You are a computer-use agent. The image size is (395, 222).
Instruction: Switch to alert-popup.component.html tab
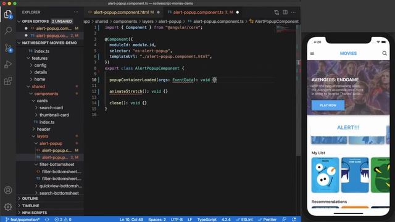tap(121, 12)
